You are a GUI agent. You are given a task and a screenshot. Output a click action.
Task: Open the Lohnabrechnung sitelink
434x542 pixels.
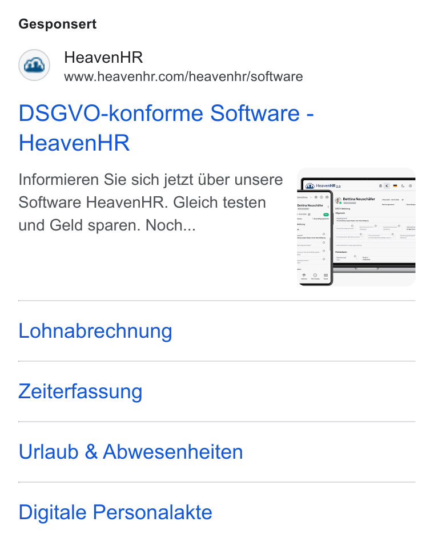[95, 331]
